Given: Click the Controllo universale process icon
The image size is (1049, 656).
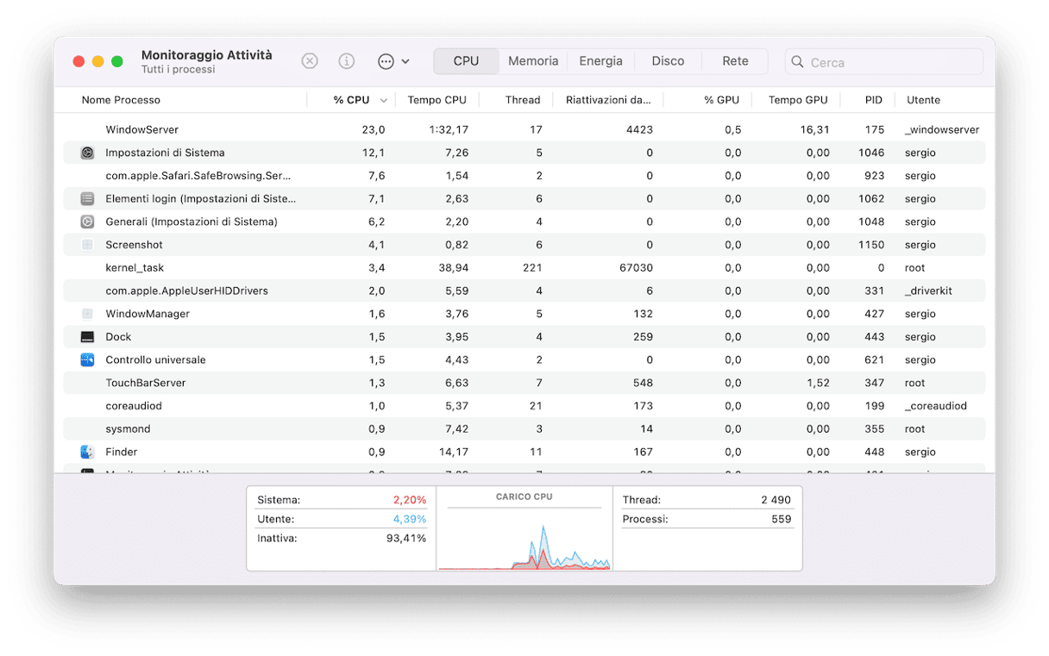Looking at the screenshot, I should coord(87,359).
